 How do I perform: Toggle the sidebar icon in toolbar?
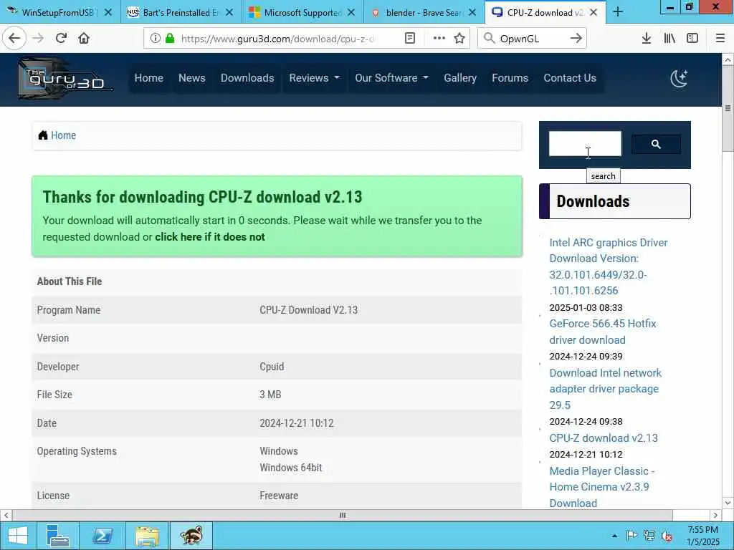[x=692, y=39]
